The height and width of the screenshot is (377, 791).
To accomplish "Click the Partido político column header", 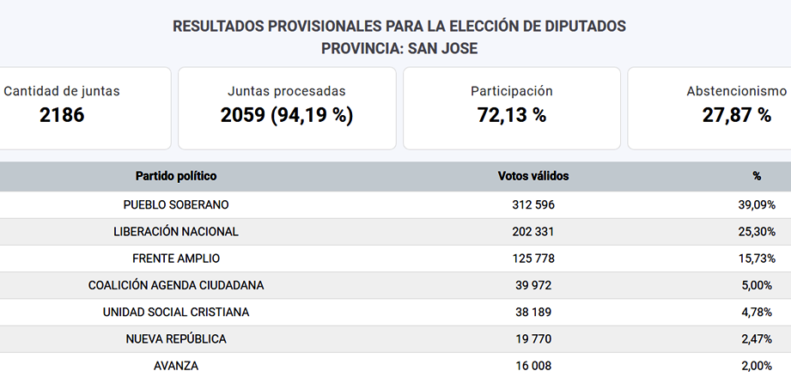I will [x=176, y=176].
